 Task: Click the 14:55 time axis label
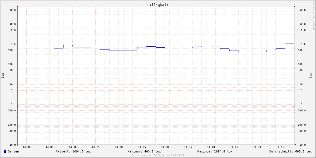point(280,147)
